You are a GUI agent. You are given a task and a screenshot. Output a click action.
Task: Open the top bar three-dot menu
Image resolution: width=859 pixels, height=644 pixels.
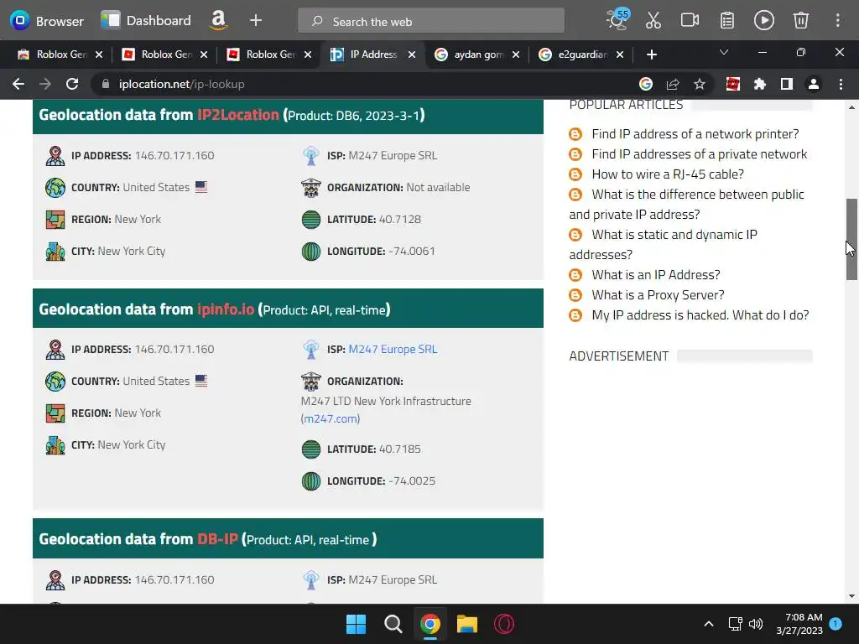(838, 21)
